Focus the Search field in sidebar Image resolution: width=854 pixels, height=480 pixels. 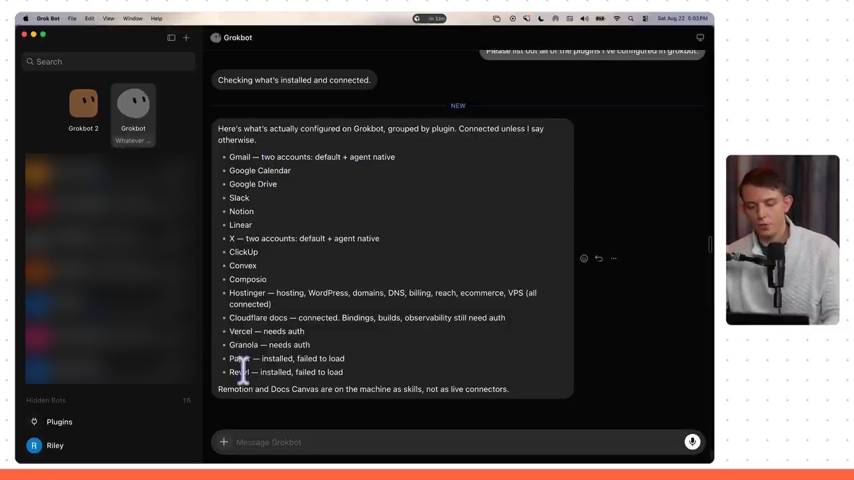[x=109, y=61]
